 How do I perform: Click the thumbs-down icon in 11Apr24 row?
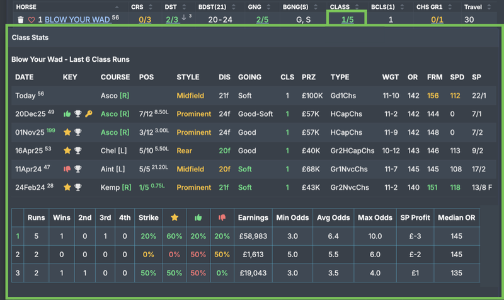(x=67, y=169)
